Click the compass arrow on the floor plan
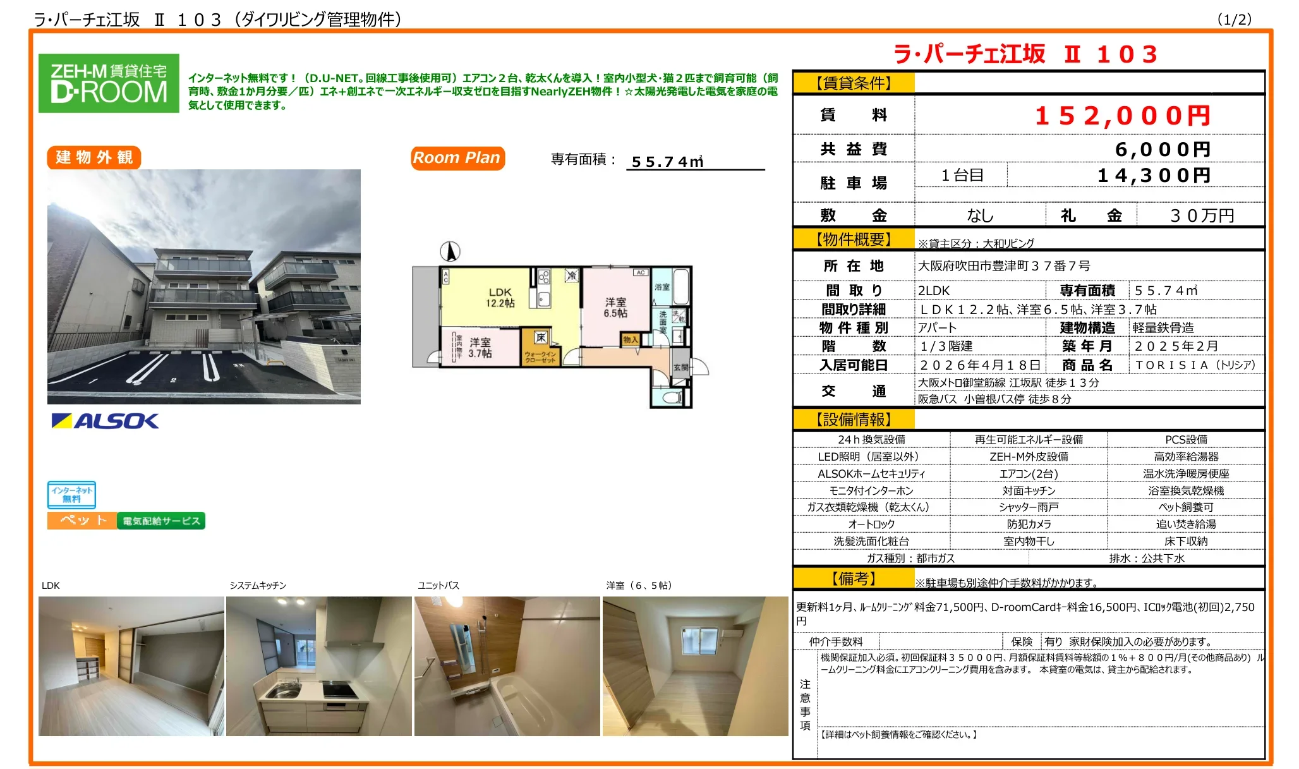Image resolution: width=1299 pixels, height=769 pixels. (x=450, y=251)
